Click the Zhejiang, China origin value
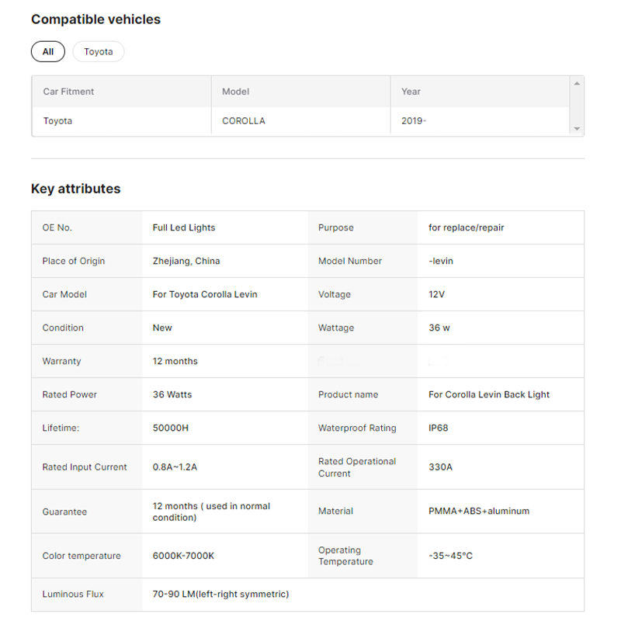 point(186,261)
